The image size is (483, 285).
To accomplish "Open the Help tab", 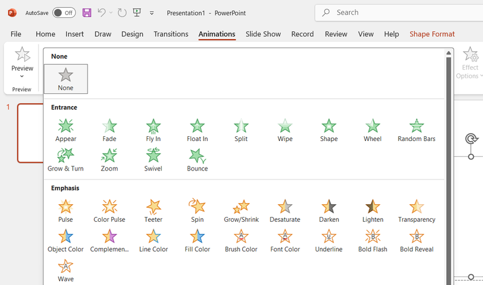I will tap(391, 34).
